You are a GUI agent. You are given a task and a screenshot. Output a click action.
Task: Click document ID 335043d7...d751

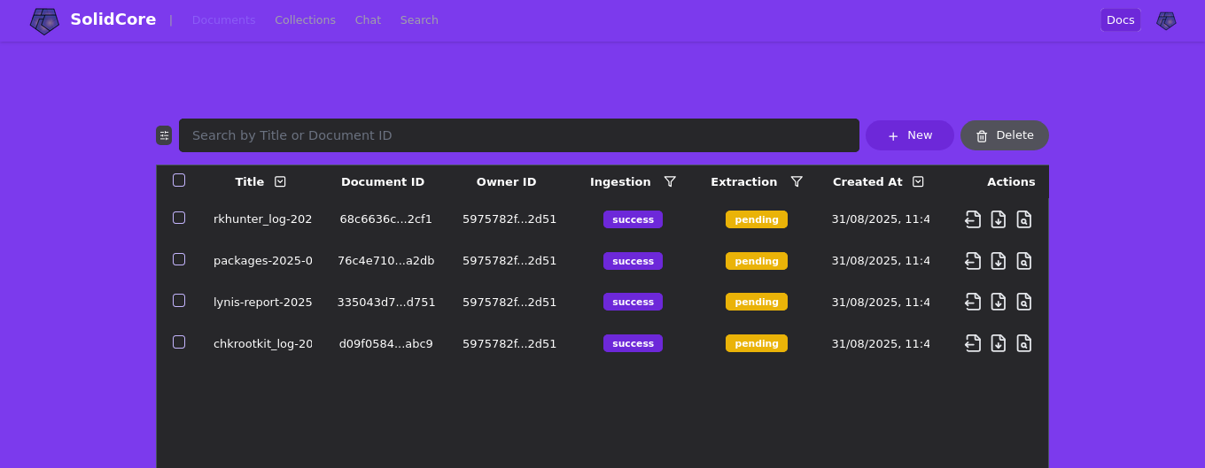click(x=386, y=302)
